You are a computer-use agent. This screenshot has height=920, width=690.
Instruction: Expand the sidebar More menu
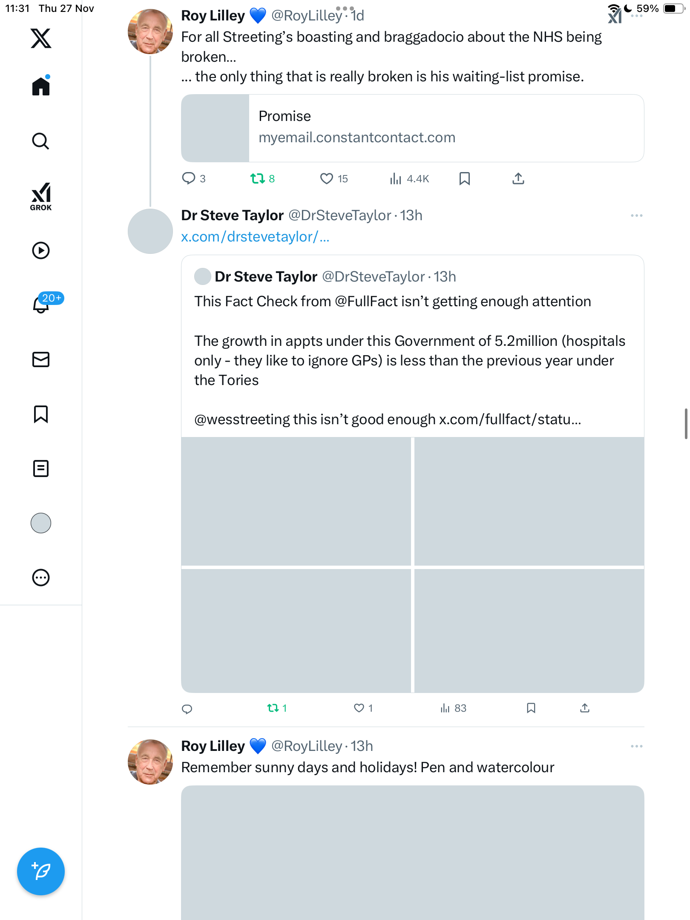tap(41, 578)
